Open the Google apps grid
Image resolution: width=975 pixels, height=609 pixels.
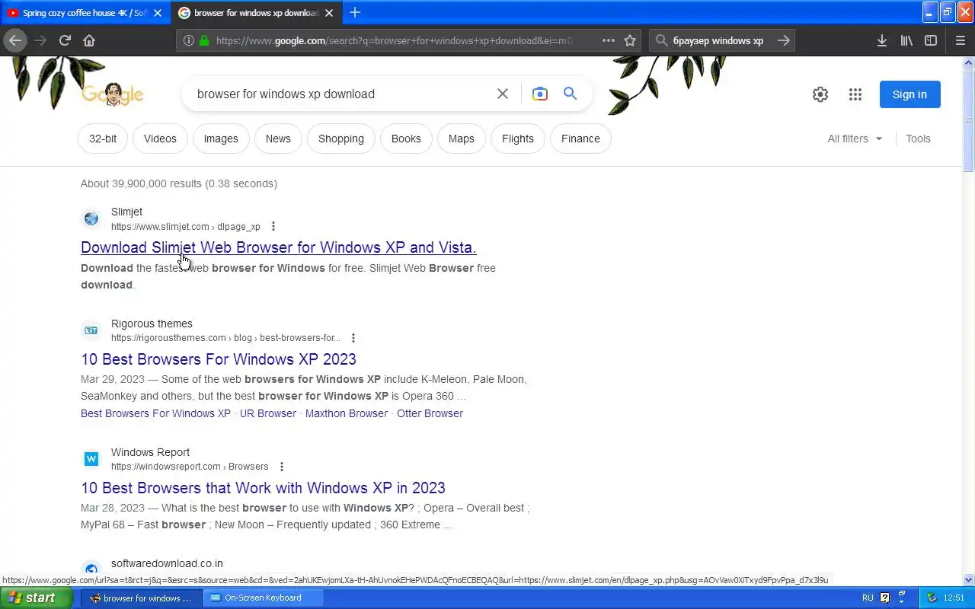click(855, 94)
